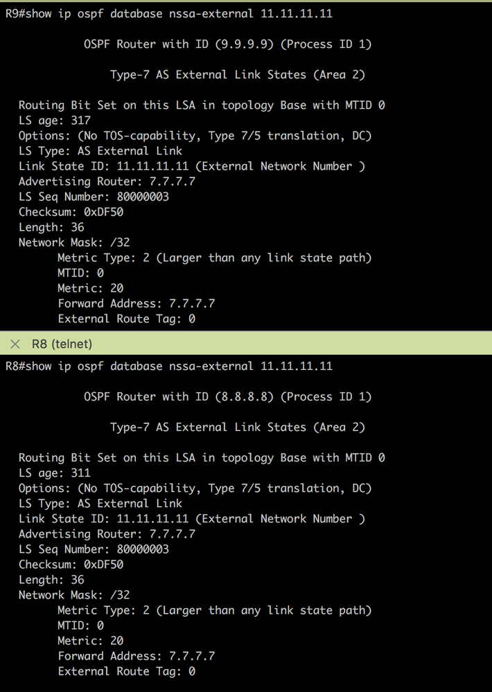Click Network Mask /32 in R8 output
492x692 pixels.
[x=74, y=595]
